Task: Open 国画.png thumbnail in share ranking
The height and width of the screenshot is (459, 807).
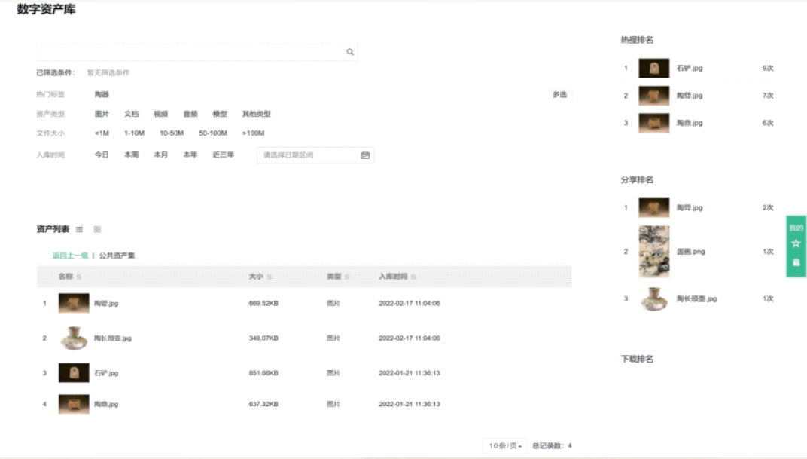Action: [x=653, y=252]
